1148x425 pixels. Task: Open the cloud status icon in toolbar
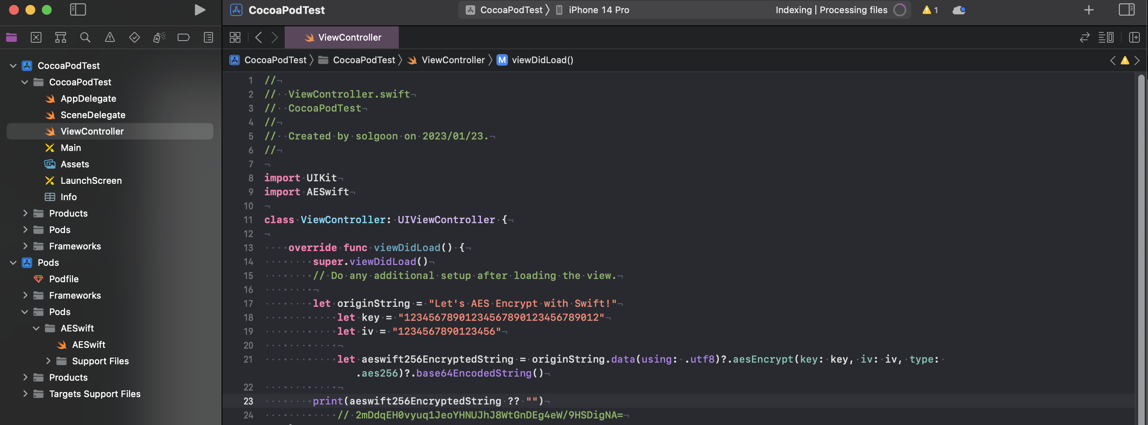click(x=959, y=10)
